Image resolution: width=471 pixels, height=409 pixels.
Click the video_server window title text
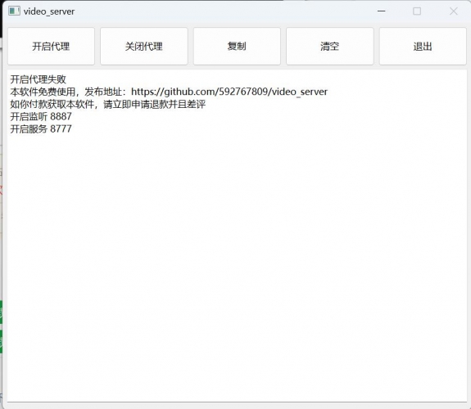tap(49, 11)
